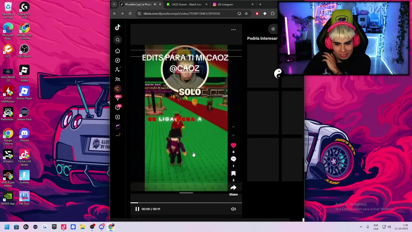Open the Explore compass icon in TikTok sidebar
The image size is (412, 232).
point(117,60)
